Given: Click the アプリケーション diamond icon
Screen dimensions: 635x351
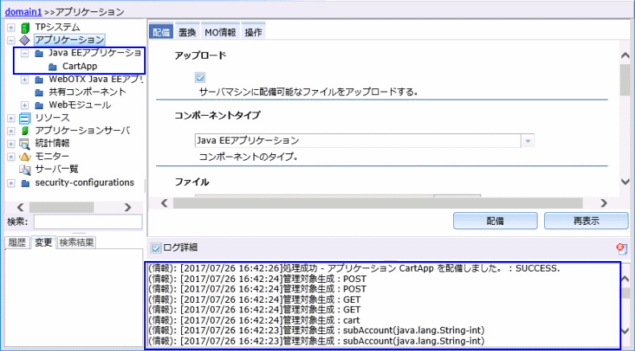Looking at the screenshot, I should [x=25, y=40].
